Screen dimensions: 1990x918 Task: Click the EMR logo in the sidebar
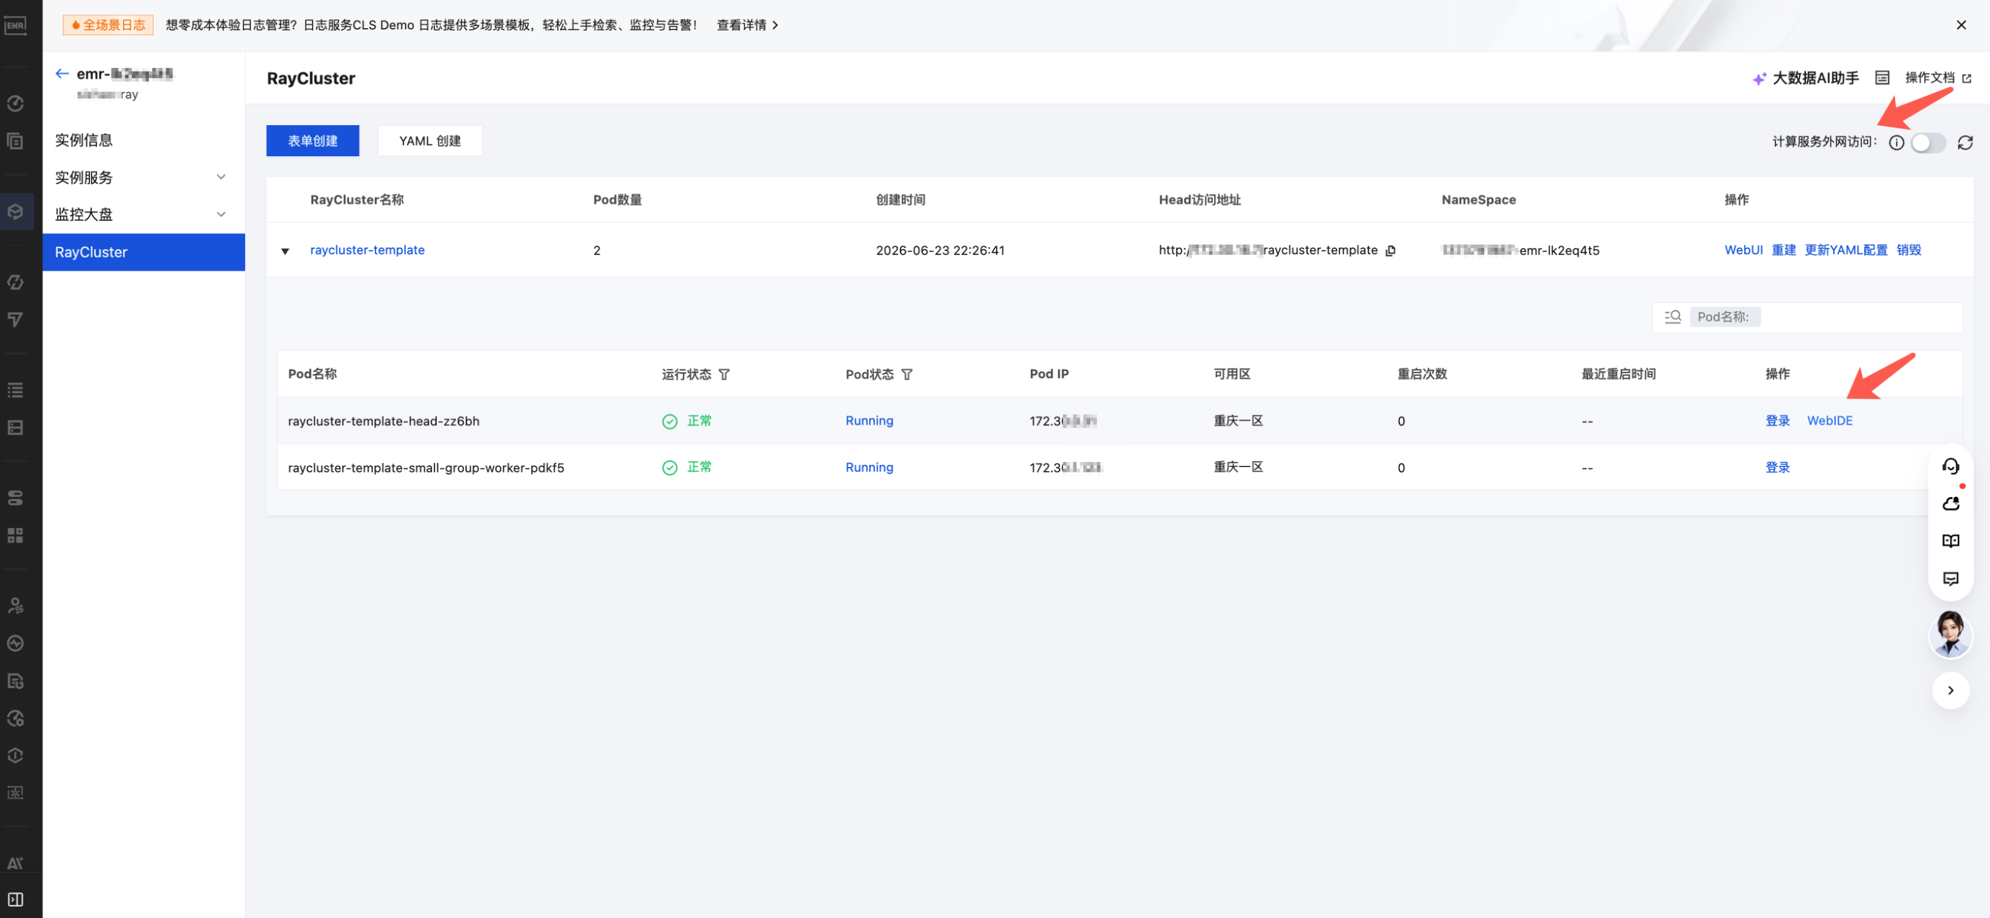[x=16, y=25]
